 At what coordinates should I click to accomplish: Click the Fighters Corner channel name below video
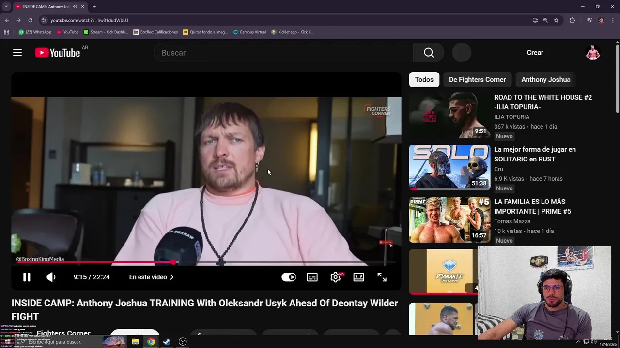tap(63, 333)
